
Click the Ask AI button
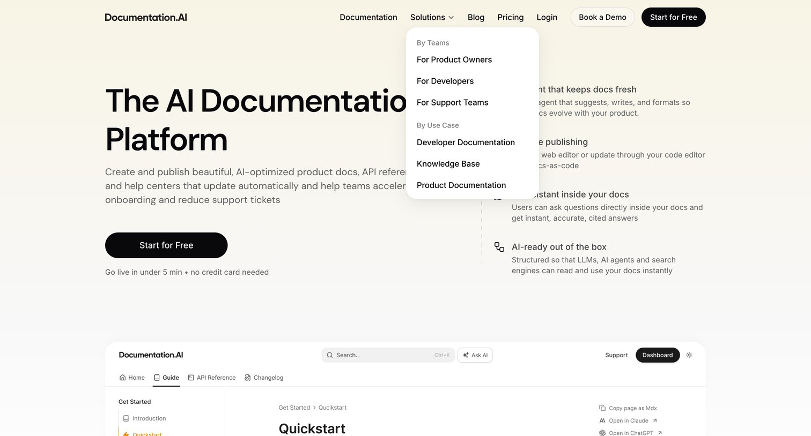pyautogui.click(x=475, y=355)
